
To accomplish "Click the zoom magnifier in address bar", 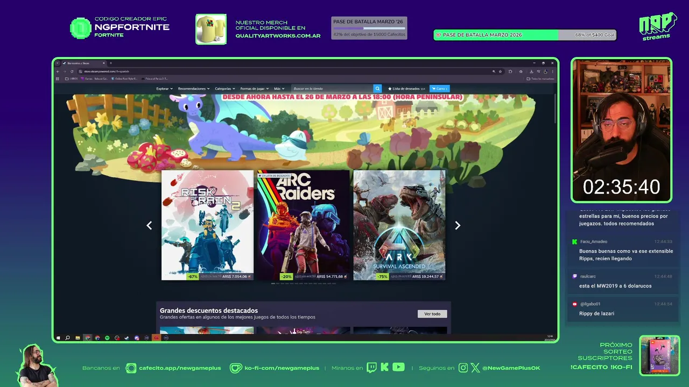I will pos(494,71).
